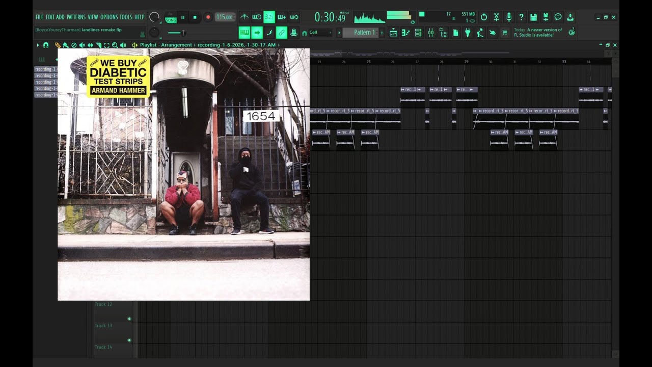Stop playback with the stop button
652x367 pixels.
click(195, 17)
